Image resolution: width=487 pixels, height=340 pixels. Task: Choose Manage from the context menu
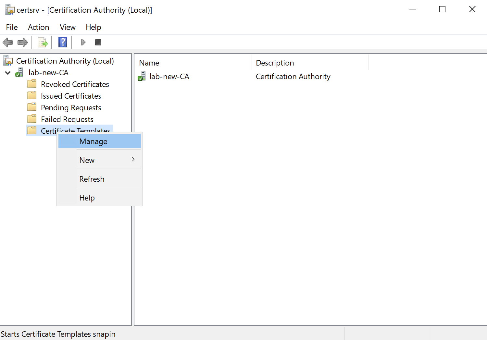point(93,141)
